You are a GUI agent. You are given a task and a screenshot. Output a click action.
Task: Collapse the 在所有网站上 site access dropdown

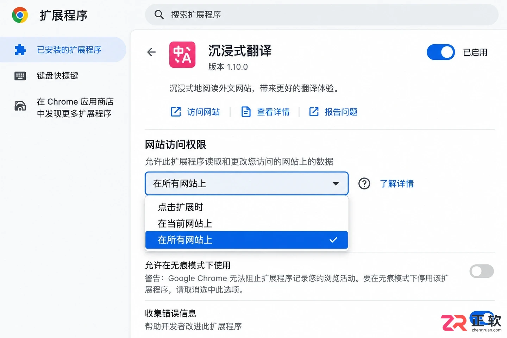tap(246, 183)
